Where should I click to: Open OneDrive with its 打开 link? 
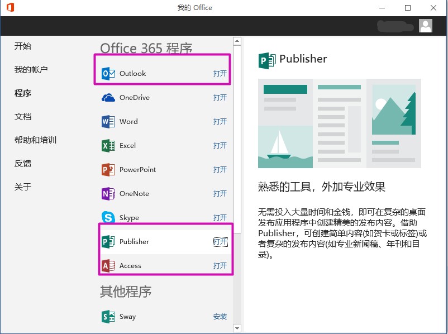tap(220, 97)
